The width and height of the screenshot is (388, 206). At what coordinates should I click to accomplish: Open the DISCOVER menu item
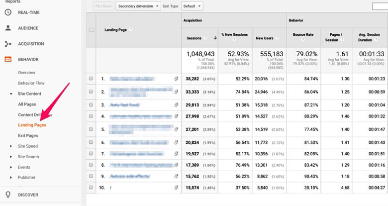[x=28, y=195]
